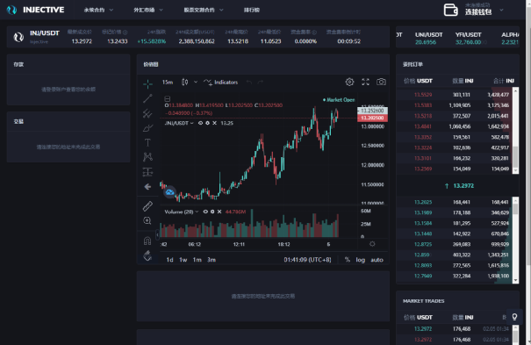Click the zoom-in magnifier tool
531x345 pixels.
[147, 220]
